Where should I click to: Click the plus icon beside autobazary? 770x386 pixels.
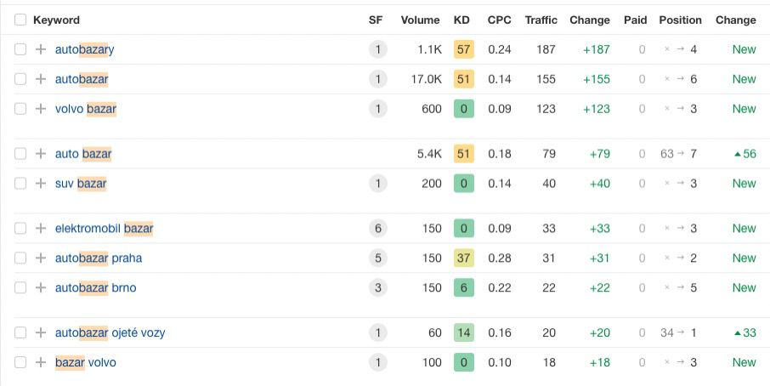pyautogui.click(x=41, y=49)
